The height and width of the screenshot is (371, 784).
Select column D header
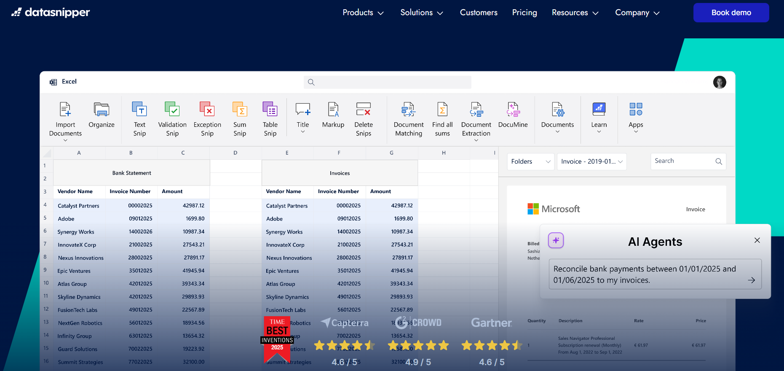point(235,153)
